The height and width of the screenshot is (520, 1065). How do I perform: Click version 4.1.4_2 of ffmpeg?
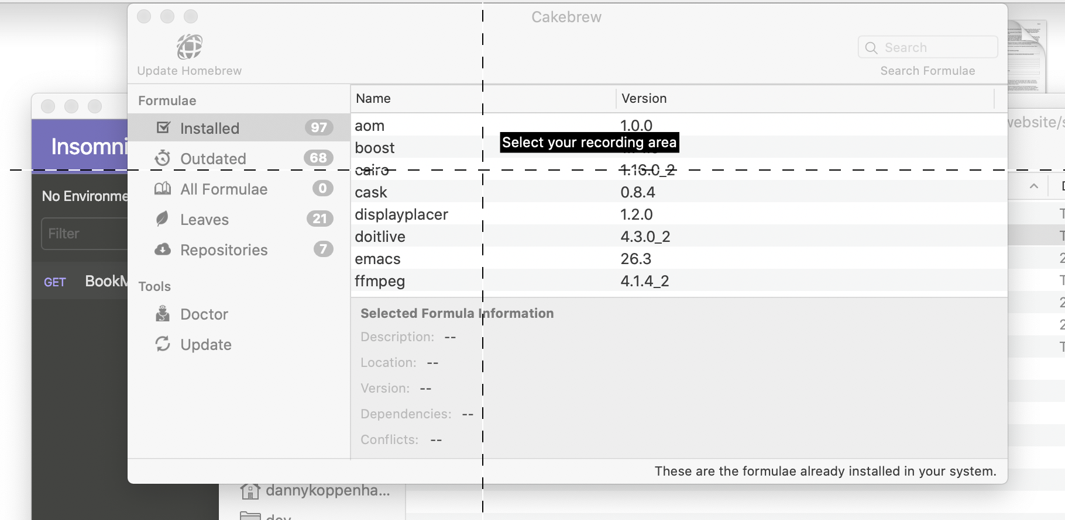[x=645, y=281]
